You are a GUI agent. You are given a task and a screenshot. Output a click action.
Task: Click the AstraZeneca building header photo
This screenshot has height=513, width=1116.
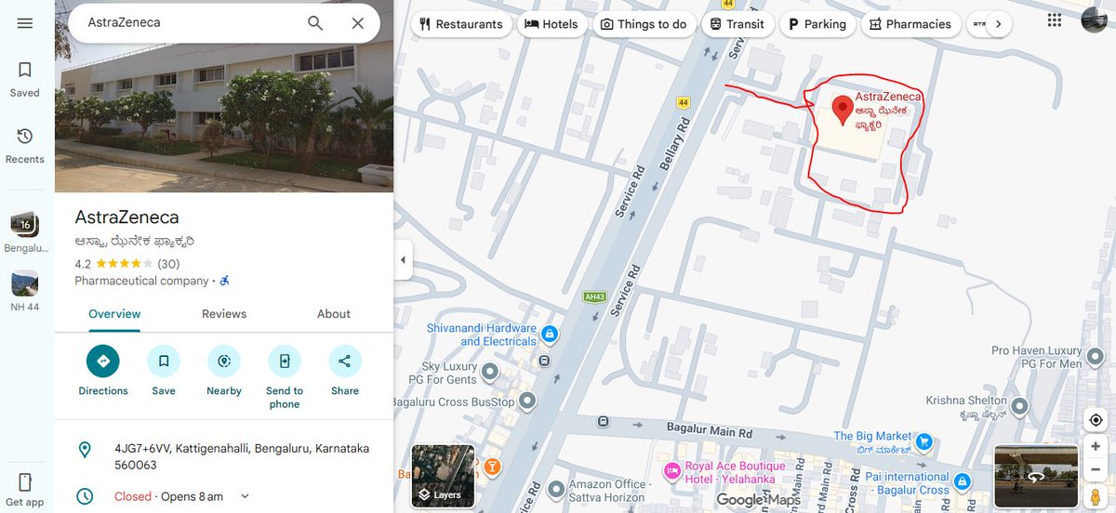tap(224, 119)
